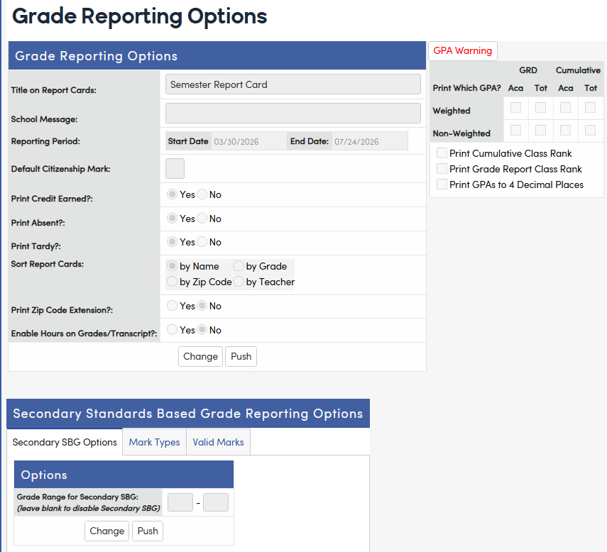
Task: Check Weighted GRD Aca GPA box
Action: click(x=515, y=108)
